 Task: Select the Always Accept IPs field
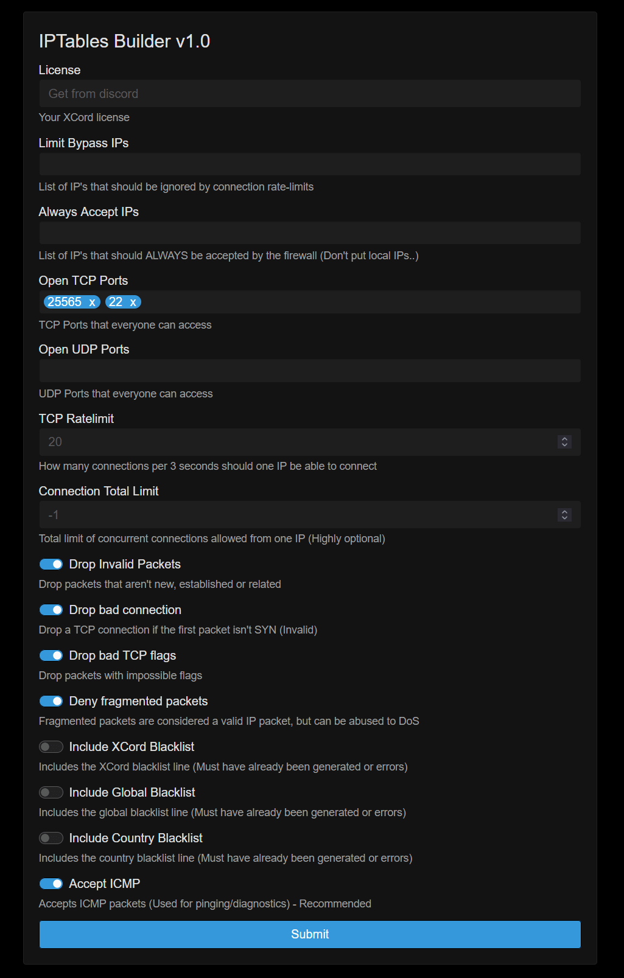click(x=310, y=233)
